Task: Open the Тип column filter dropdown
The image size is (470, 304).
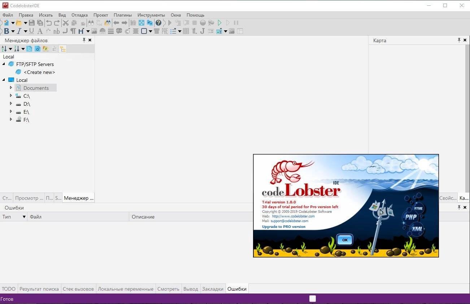Action: (24, 217)
